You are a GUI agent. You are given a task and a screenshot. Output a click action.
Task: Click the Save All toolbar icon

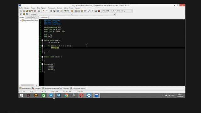[x=30, y=11]
